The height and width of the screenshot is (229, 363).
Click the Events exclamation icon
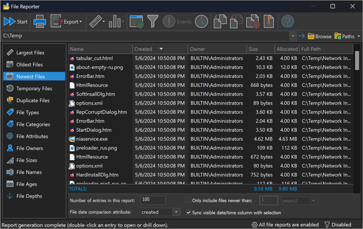(177, 22)
